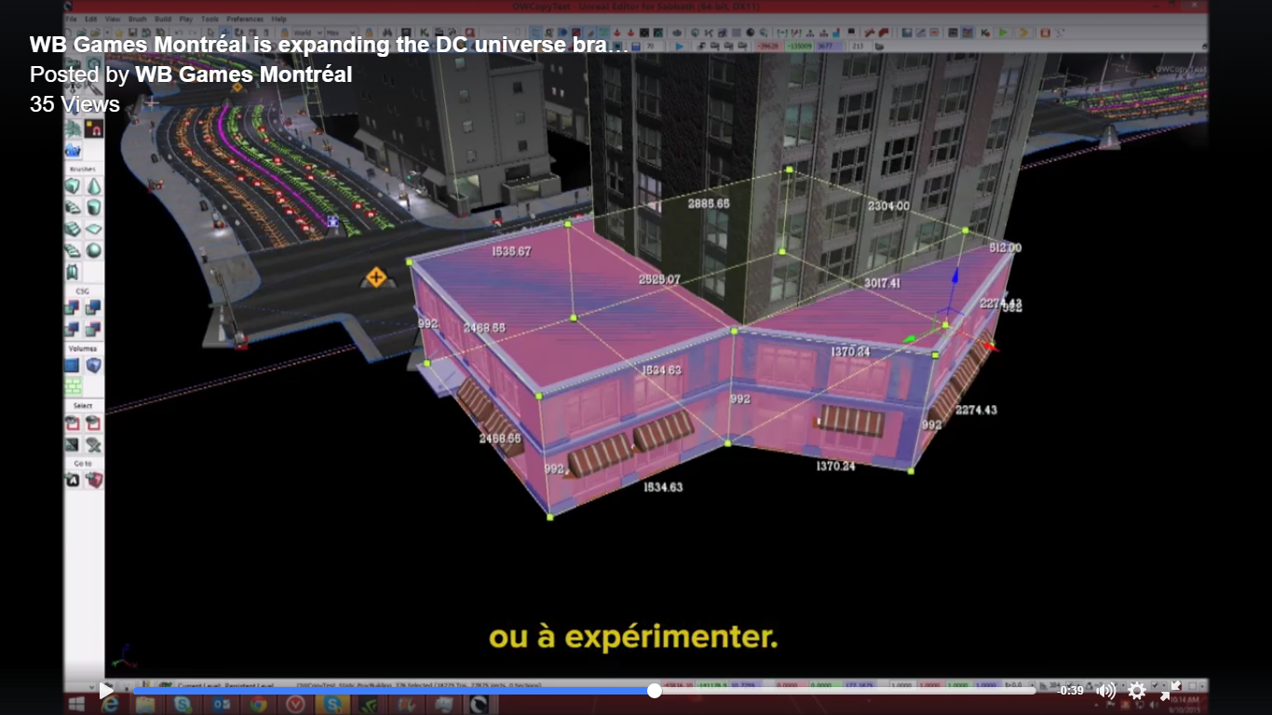
Task: Open the Brush menu
Action: [x=138, y=19]
